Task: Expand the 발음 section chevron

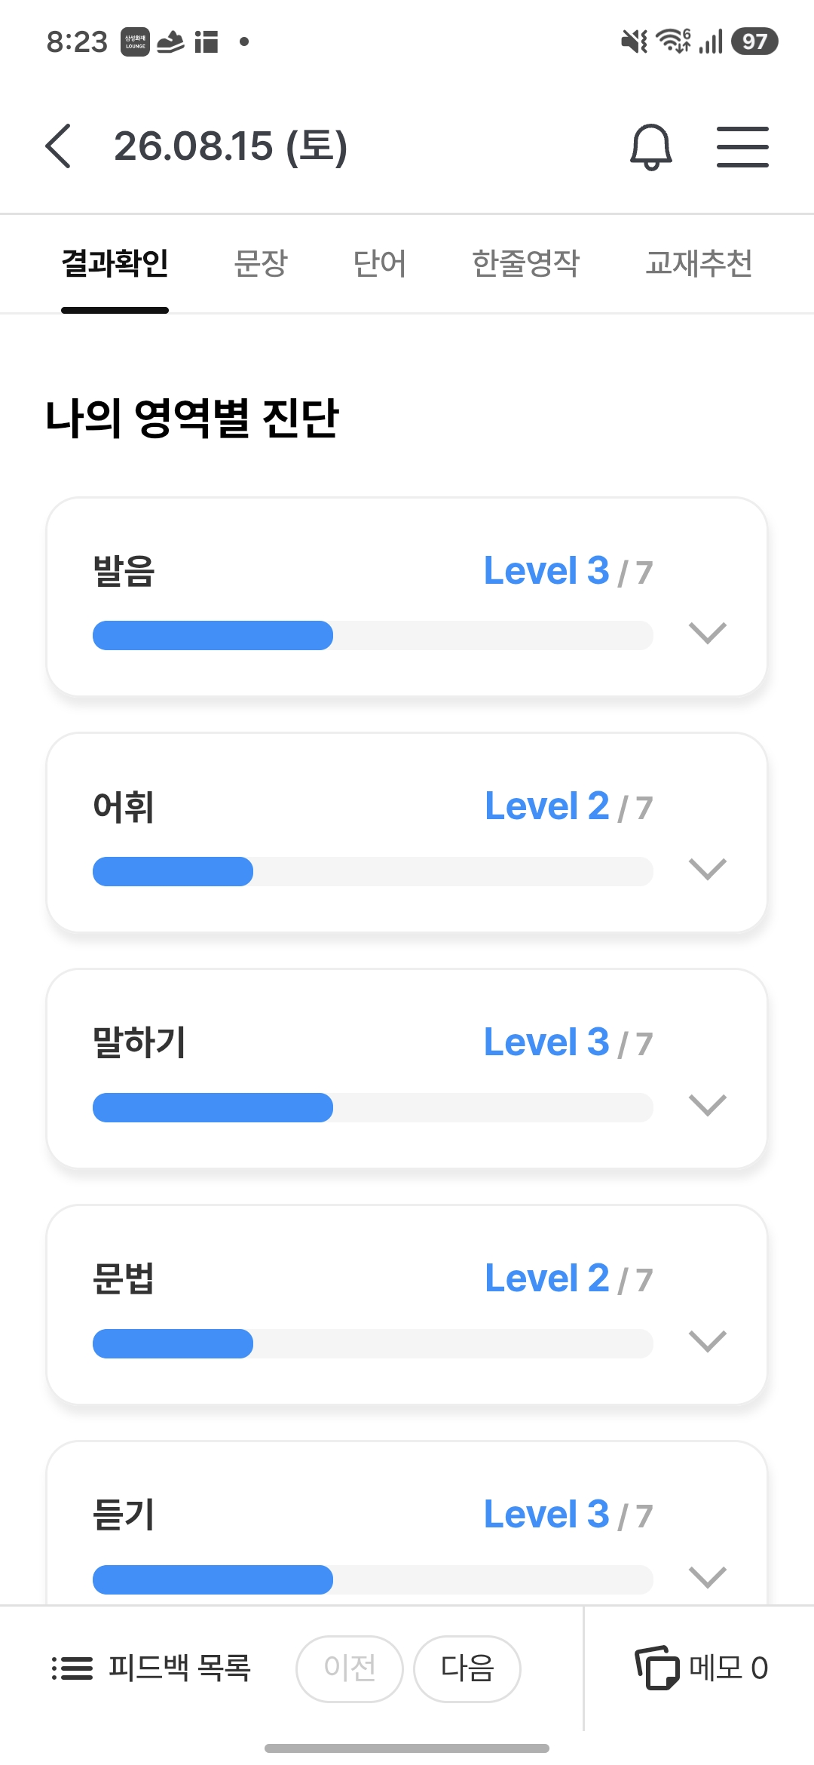Action: [708, 633]
